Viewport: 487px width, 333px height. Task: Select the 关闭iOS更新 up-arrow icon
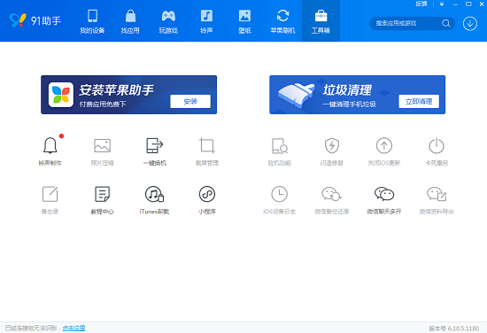384,145
